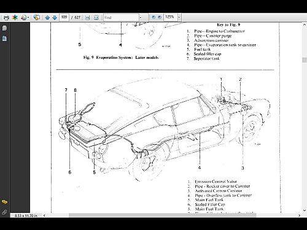Click callout number 3 below car diagram

pos(243,168)
